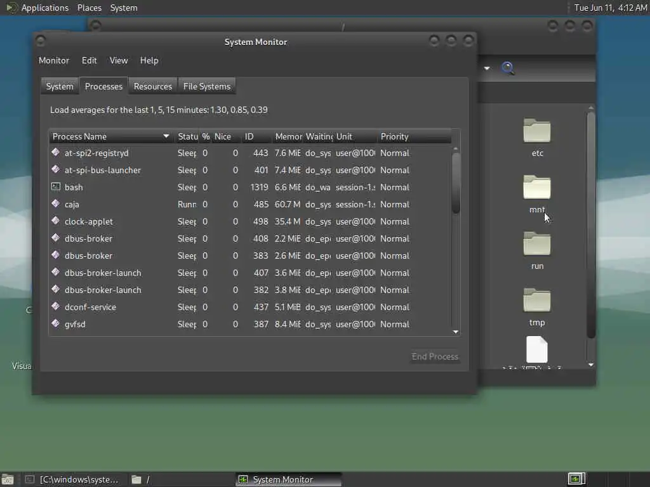
Task: Click the process list scroll down arrow
Action: coord(456,332)
